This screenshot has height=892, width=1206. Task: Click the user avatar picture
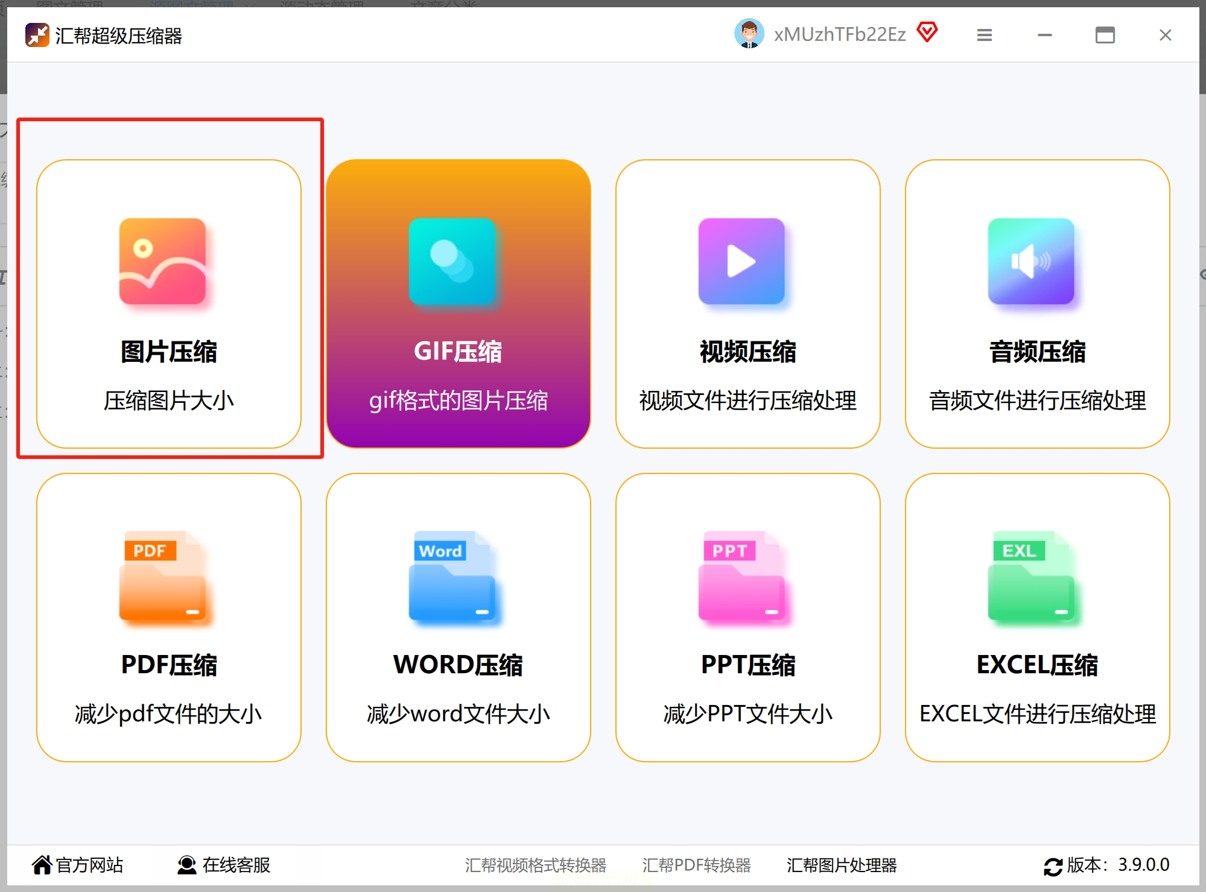749,34
